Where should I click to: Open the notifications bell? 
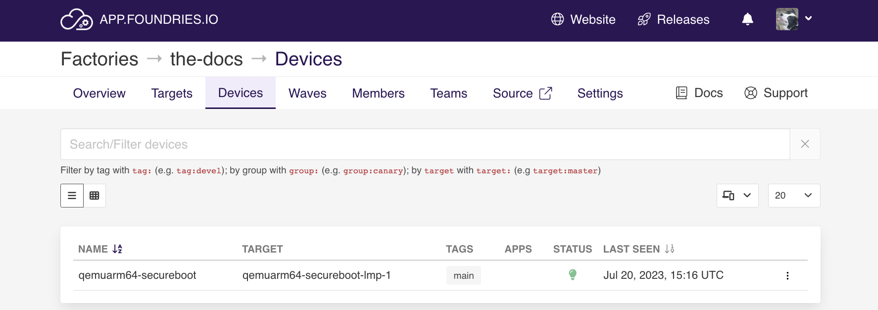coord(747,19)
